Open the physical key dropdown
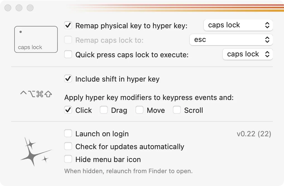The height and width of the screenshot is (186, 284). (x=238, y=25)
